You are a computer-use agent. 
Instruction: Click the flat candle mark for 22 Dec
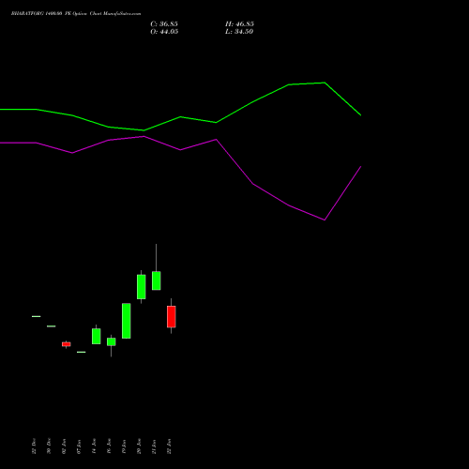(37, 316)
